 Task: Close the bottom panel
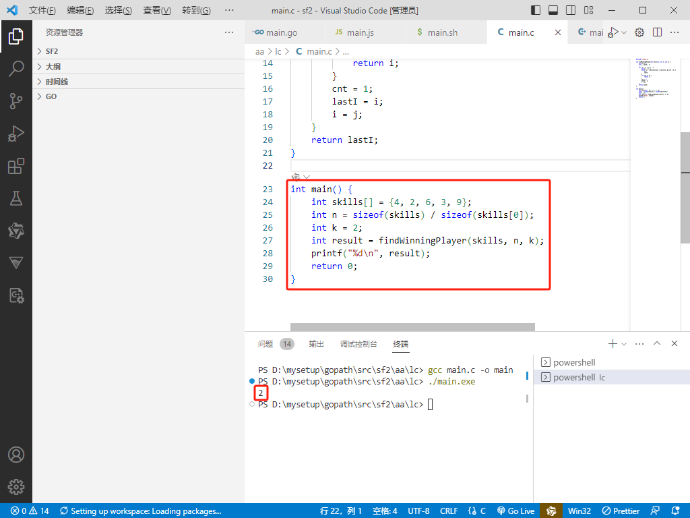[x=675, y=343]
